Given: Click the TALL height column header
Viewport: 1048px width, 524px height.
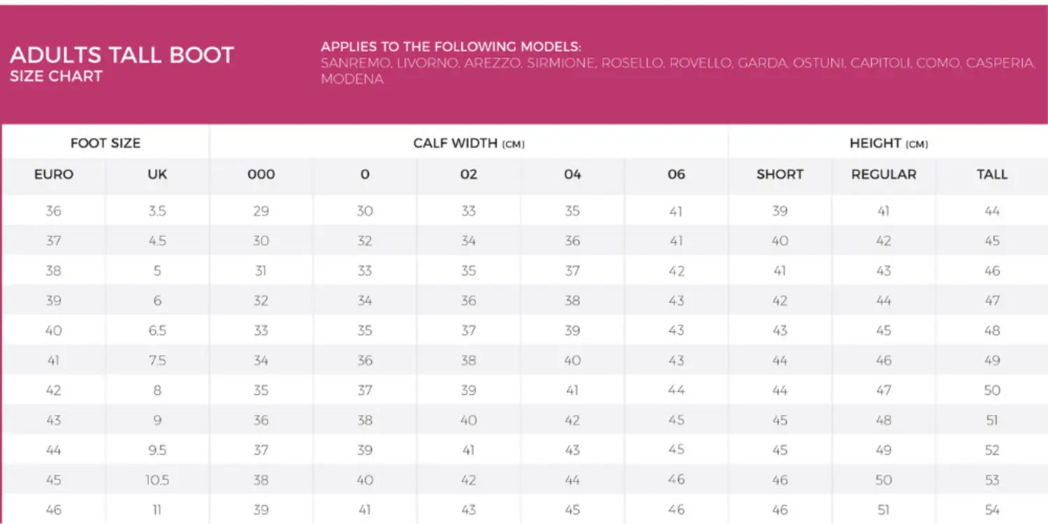Looking at the screenshot, I should click(992, 175).
